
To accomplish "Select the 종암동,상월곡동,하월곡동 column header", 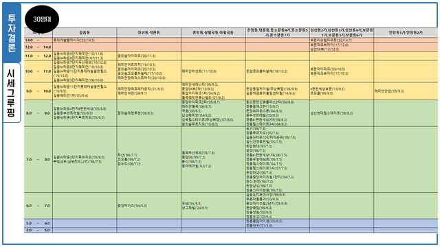I will [213, 32].
